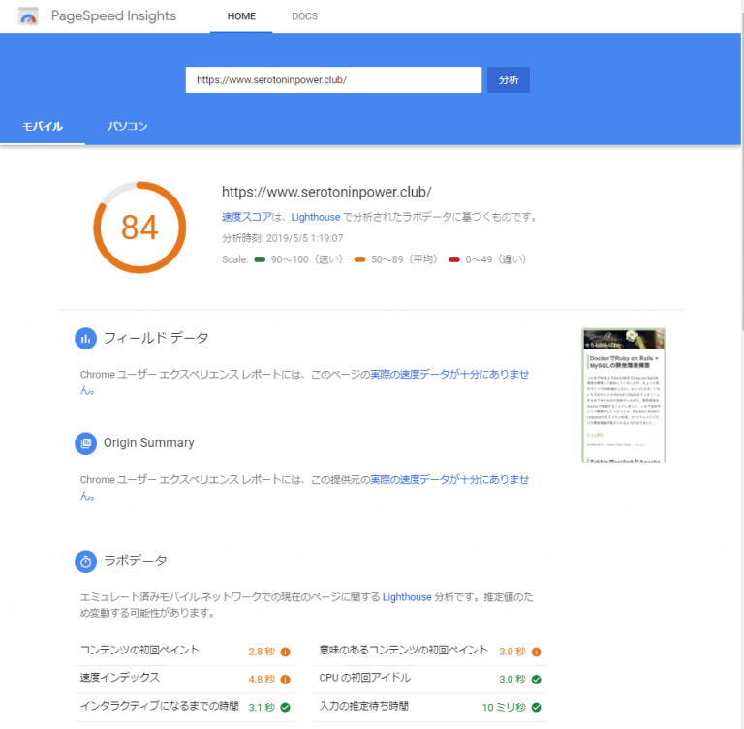Image resolution: width=744 pixels, height=729 pixels.
Task: Click the インタラクティブになるまでの時間 label
Action: 159,706
